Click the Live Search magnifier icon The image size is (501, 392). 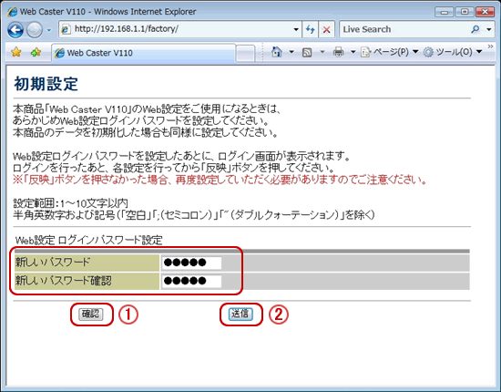pos(475,29)
